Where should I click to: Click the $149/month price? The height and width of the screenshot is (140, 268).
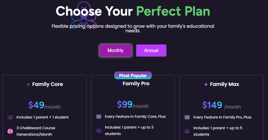221,106
